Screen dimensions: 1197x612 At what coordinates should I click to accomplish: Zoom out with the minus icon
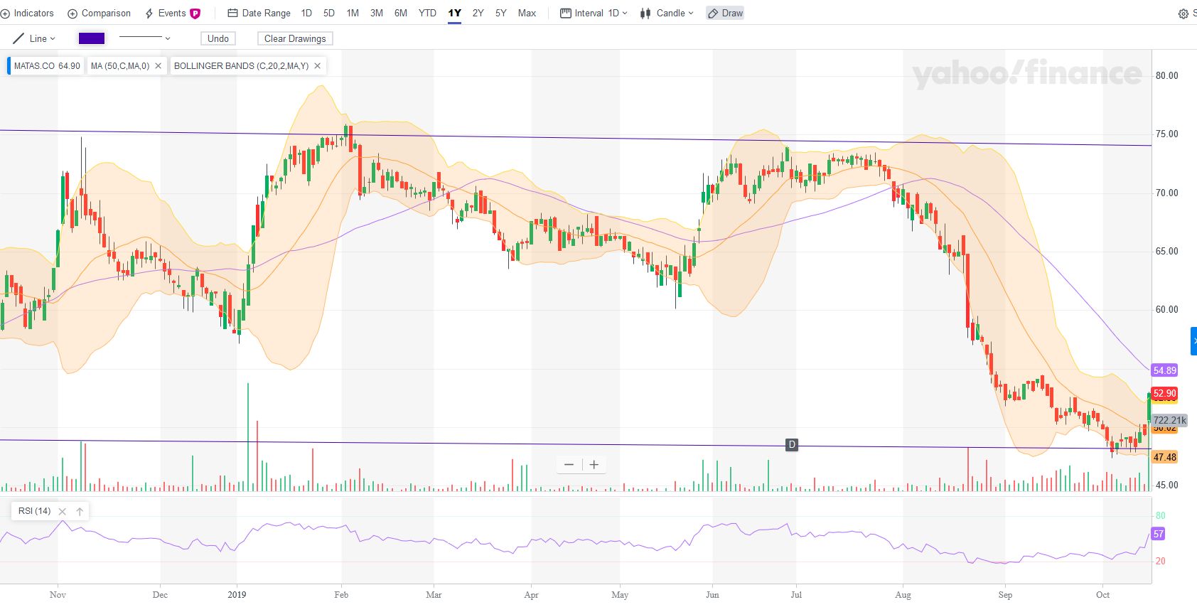[569, 465]
